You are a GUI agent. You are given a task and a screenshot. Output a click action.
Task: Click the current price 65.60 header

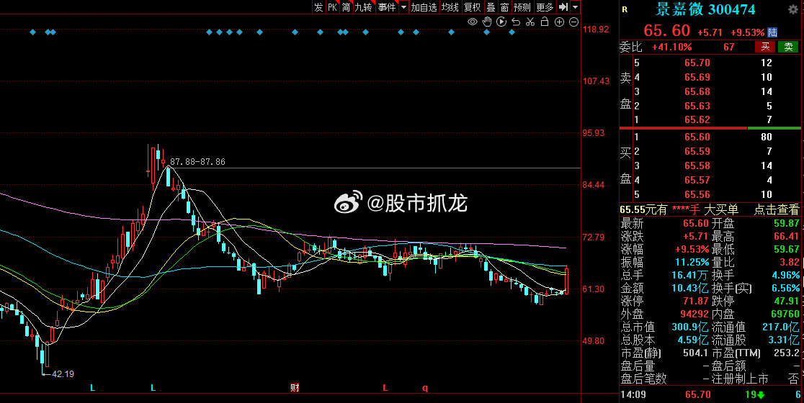(666, 31)
